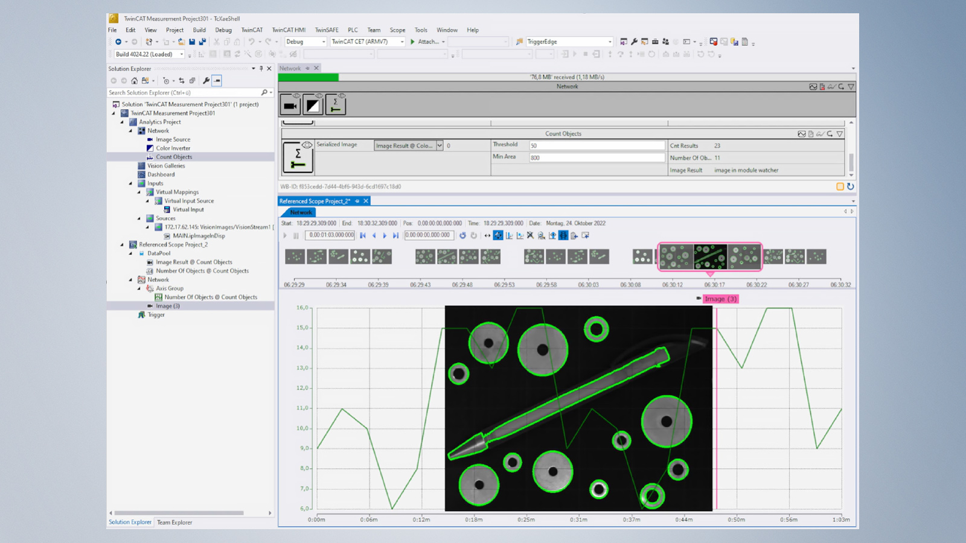The image size is (966, 543).
Task: Open the TwinCAT menu
Action: pos(252,30)
